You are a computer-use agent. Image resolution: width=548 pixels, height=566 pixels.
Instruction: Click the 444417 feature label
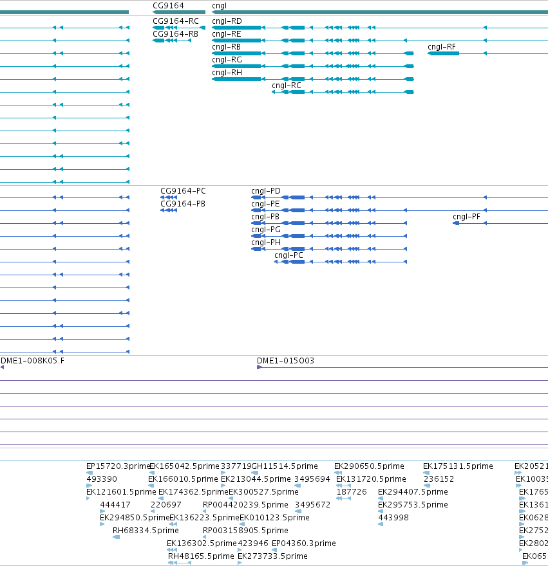(x=115, y=505)
